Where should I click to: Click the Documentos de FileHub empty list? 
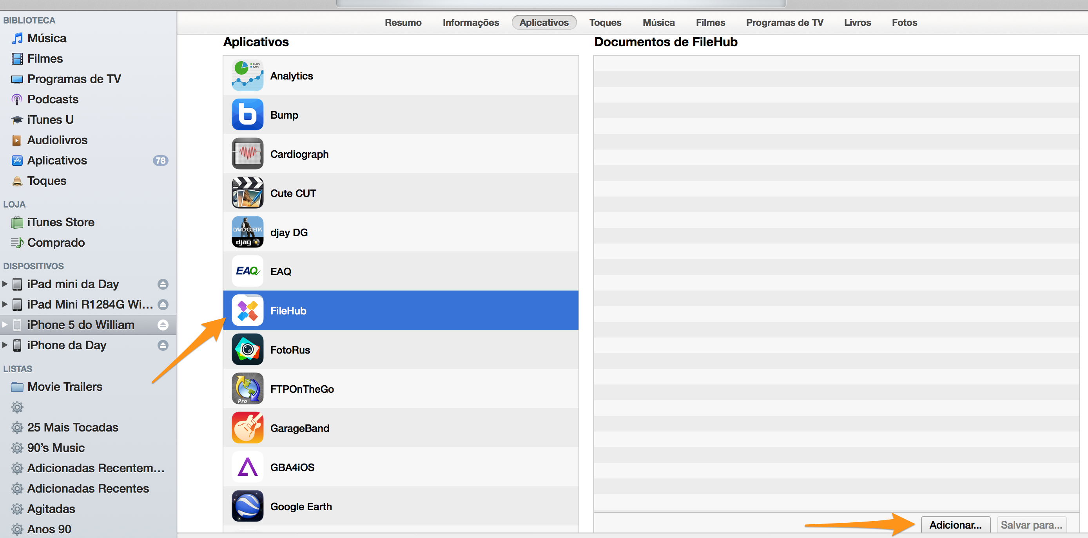pyautogui.click(x=836, y=283)
